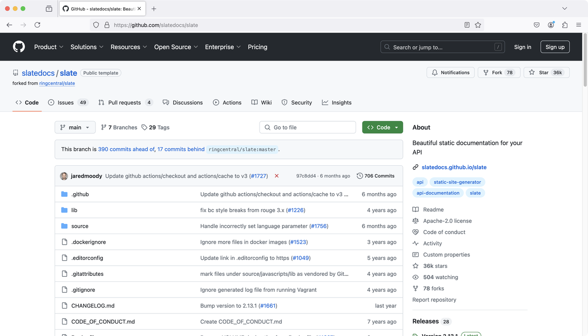Open the source folder
588x336 pixels.
tap(79, 226)
